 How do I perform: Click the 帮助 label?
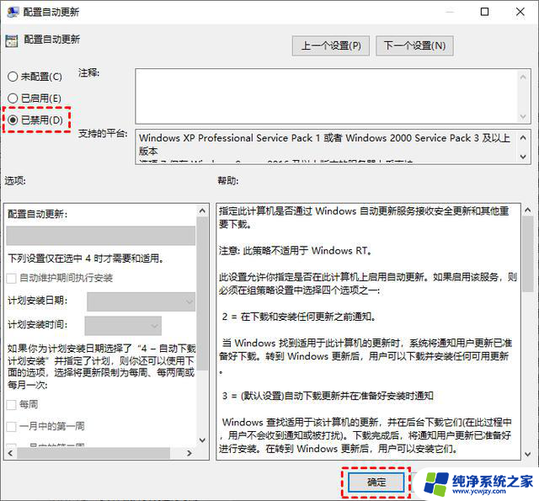(x=227, y=180)
